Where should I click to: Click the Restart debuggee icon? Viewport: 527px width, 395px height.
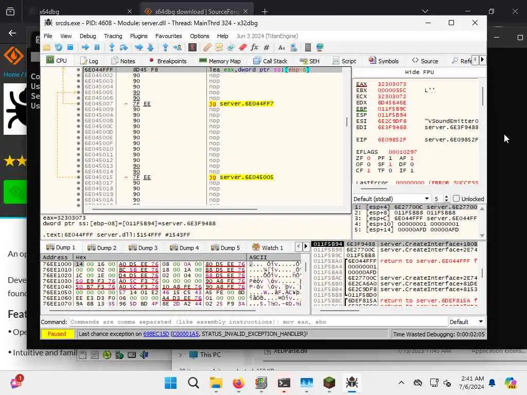(59, 48)
